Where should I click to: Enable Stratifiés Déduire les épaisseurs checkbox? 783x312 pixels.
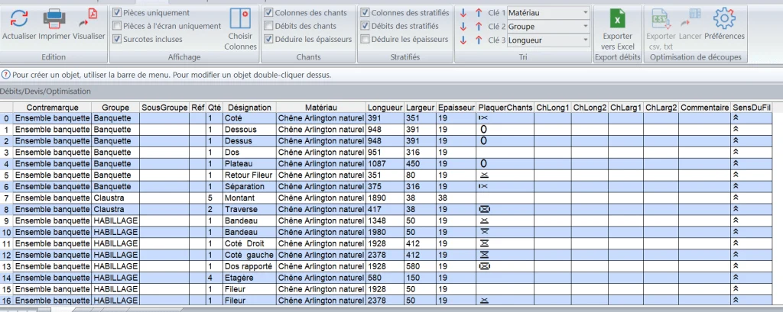365,39
